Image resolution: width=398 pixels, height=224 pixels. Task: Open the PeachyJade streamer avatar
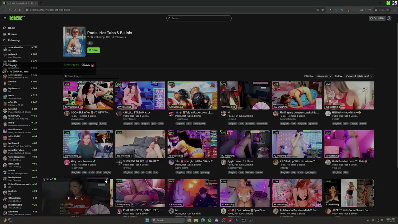point(67,162)
